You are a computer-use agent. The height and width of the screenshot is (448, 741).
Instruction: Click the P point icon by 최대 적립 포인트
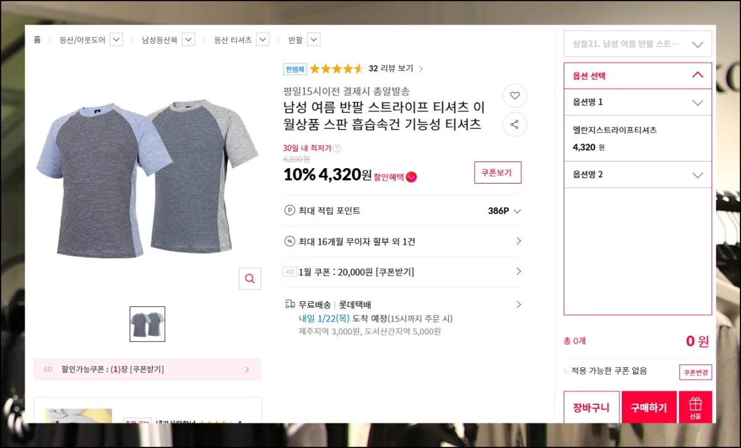[x=289, y=211]
